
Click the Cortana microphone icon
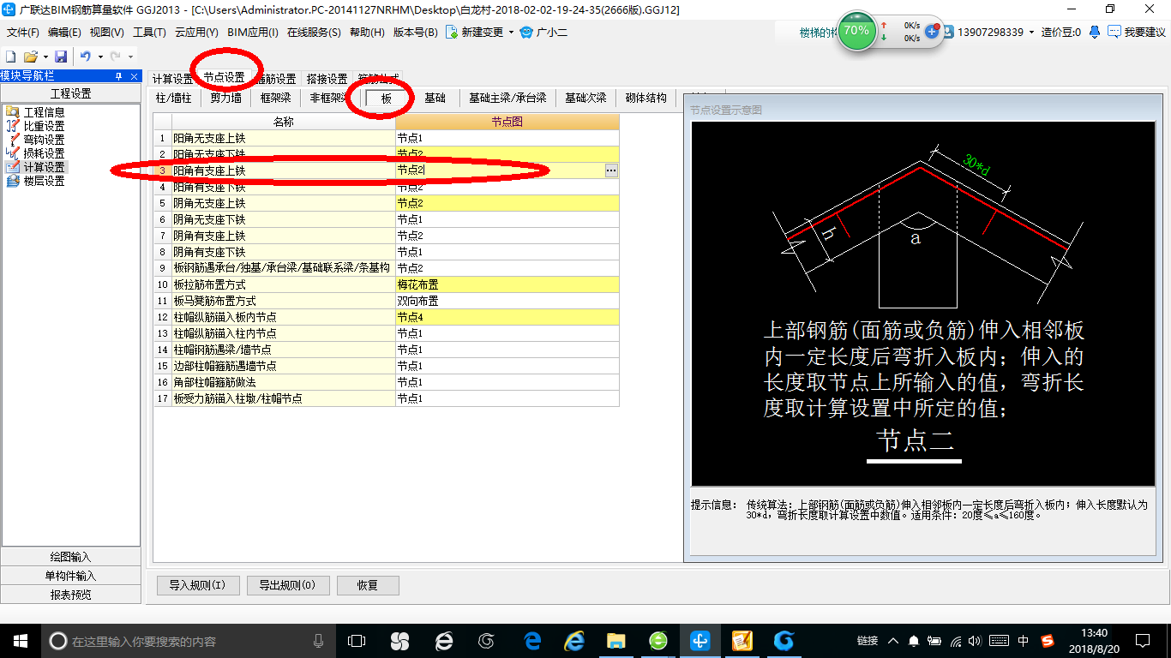(x=318, y=641)
